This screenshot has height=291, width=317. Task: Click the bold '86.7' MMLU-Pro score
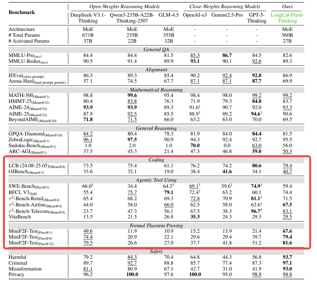click(x=227, y=55)
